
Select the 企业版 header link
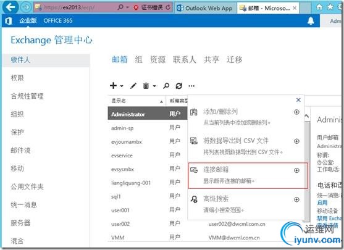click(28, 20)
